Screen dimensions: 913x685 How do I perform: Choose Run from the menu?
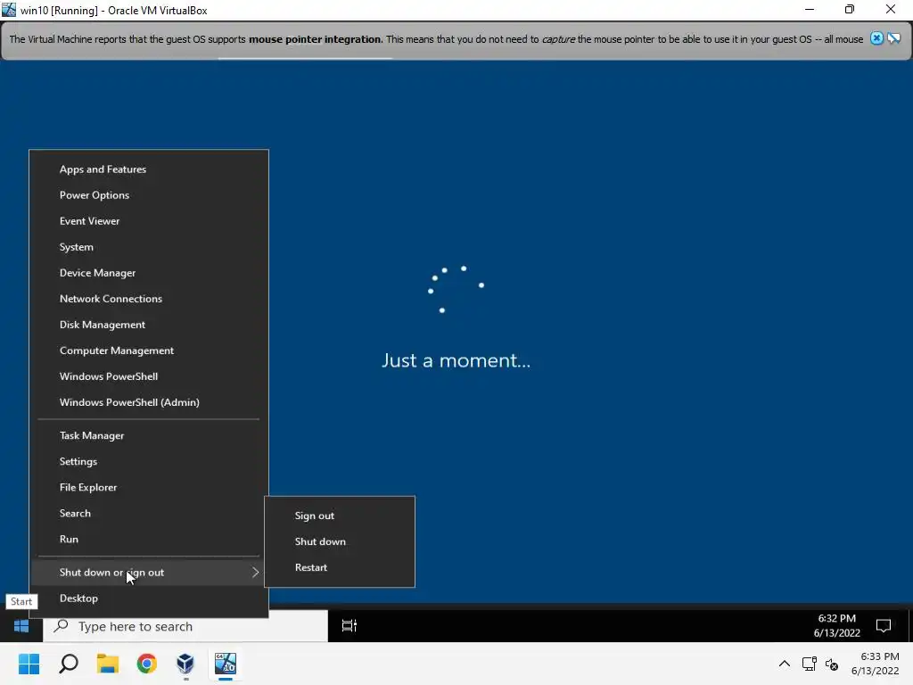[149, 540]
